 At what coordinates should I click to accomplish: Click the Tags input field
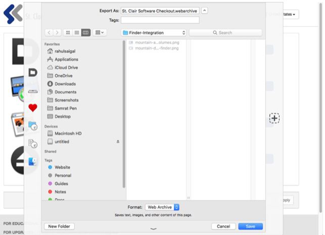click(x=160, y=20)
